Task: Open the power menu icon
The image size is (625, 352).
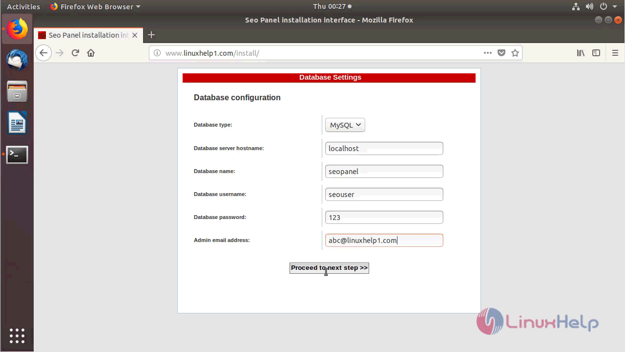Action: click(x=604, y=6)
